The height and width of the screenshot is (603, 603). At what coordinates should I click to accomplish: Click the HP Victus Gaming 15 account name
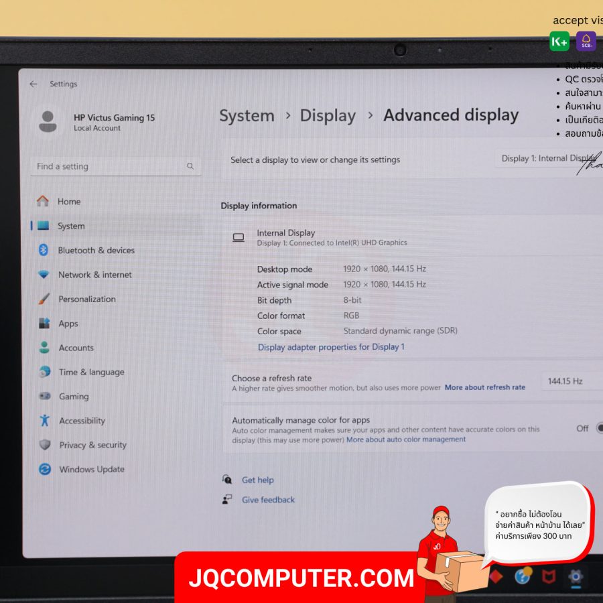pyautogui.click(x=114, y=118)
